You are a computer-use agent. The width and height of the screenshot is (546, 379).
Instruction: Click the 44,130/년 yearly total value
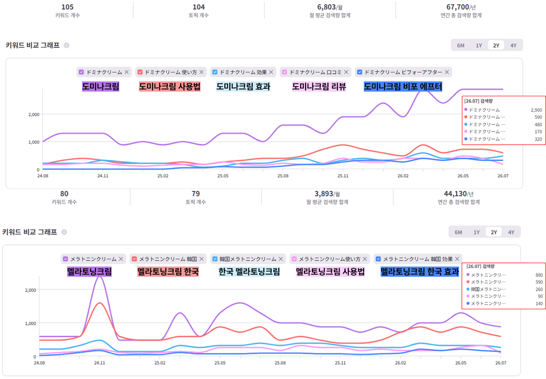point(459,194)
